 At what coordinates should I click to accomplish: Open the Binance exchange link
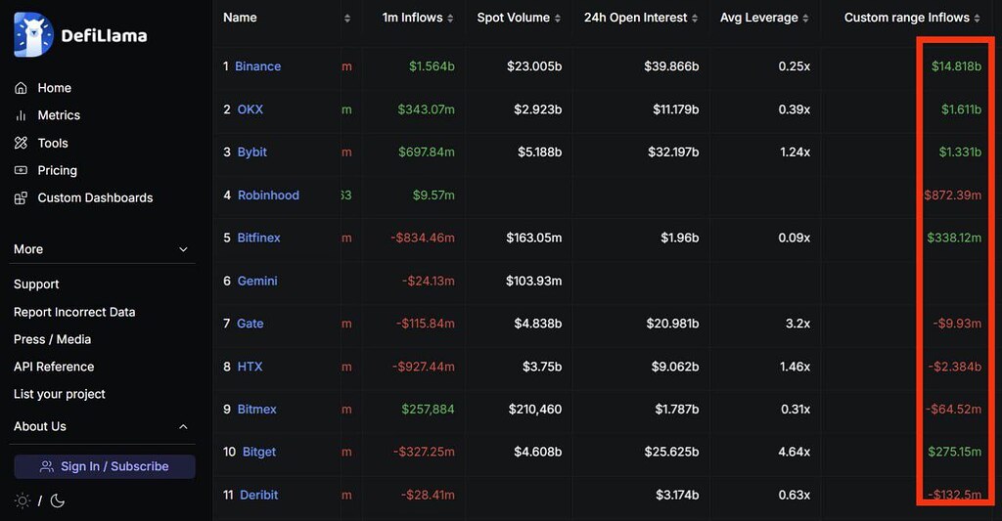coord(257,66)
